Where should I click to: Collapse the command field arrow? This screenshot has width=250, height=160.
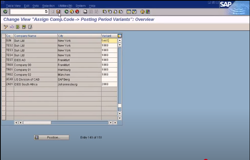[53, 12]
